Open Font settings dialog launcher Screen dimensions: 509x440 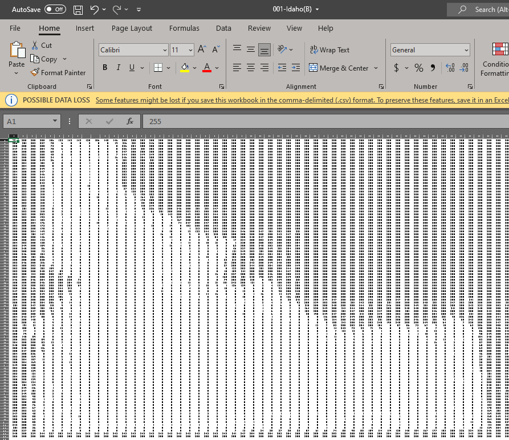221,87
